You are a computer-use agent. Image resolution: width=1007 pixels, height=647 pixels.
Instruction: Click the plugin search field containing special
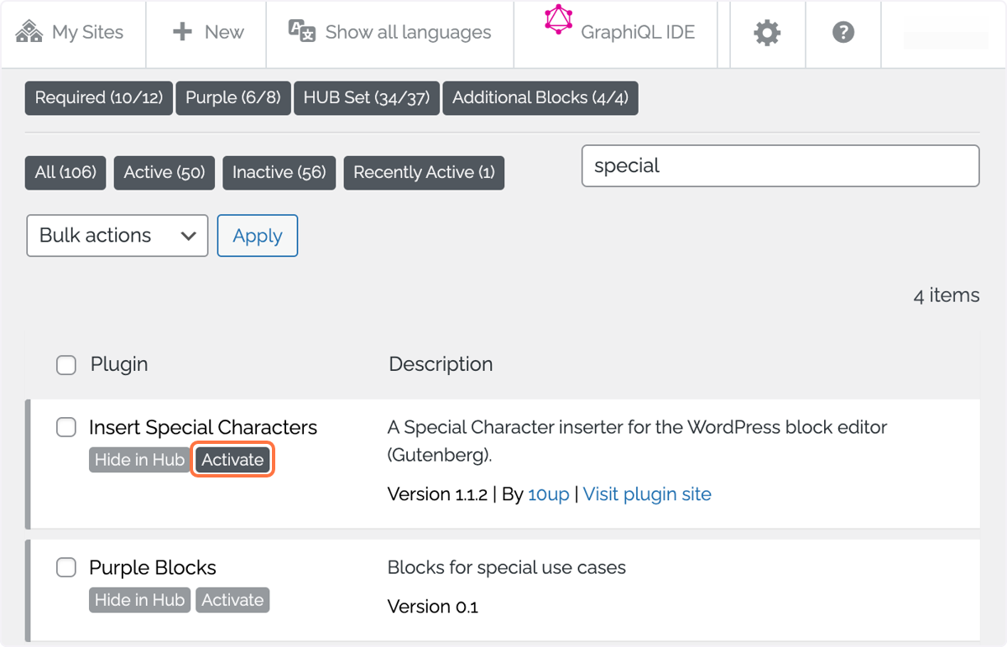pyautogui.click(x=780, y=166)
